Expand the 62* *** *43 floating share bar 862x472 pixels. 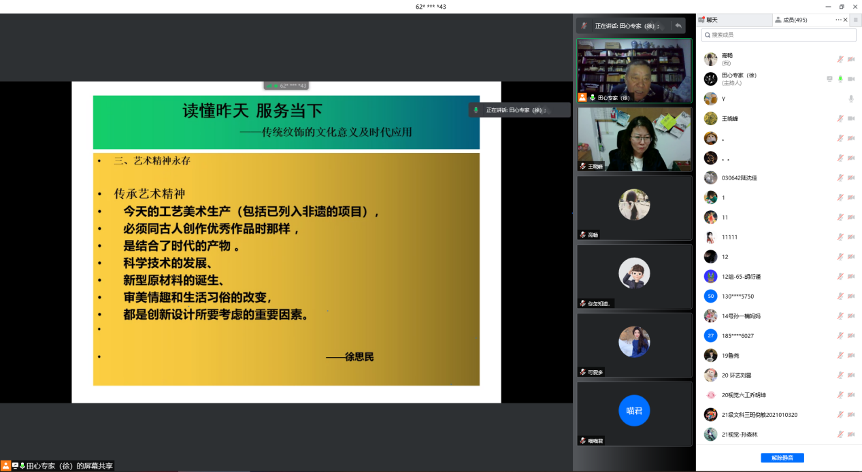click(x=286, y=86)
